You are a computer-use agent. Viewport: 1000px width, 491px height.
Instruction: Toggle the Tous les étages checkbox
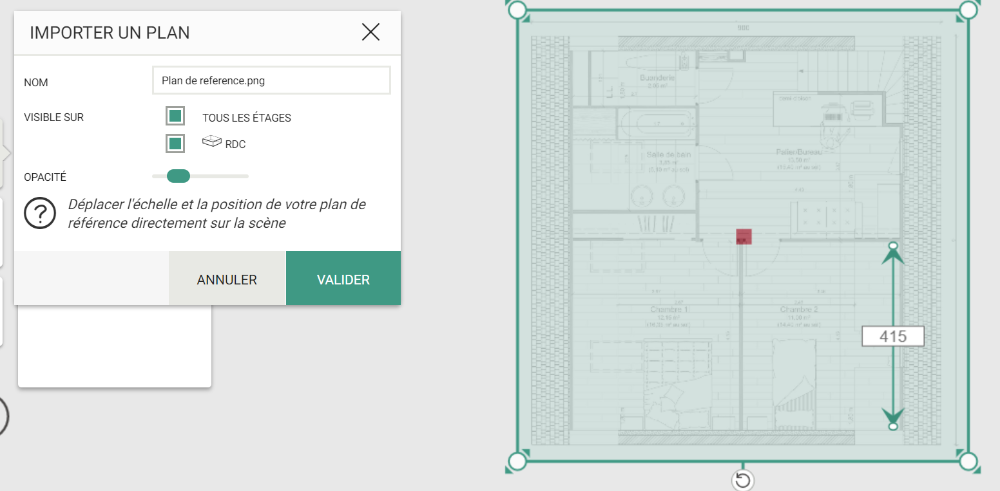(x=175, y=116)
